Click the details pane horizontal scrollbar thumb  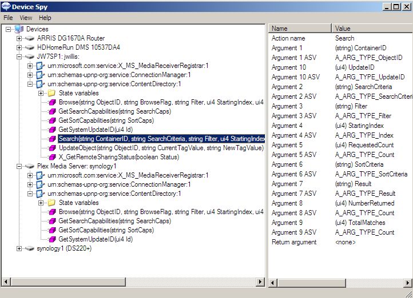tap(312, 283)
